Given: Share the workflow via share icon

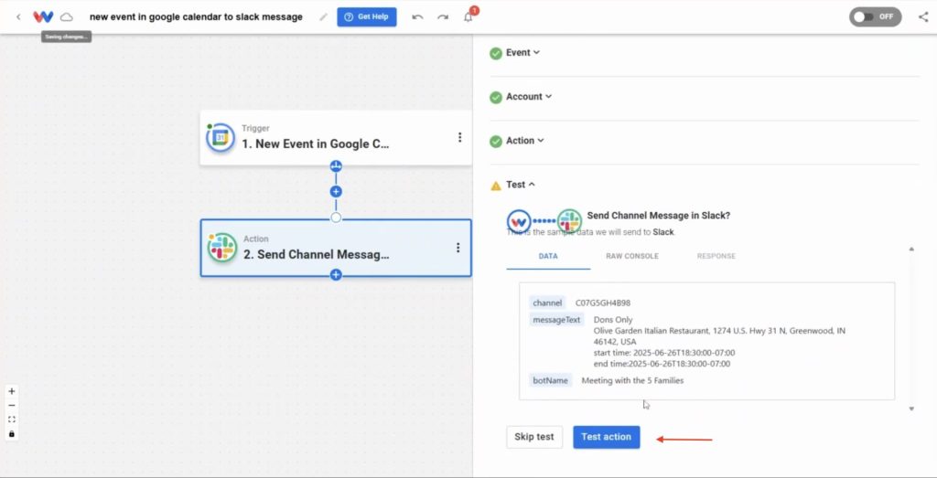Looking at the screenshot, I should [x=923, y=16].
